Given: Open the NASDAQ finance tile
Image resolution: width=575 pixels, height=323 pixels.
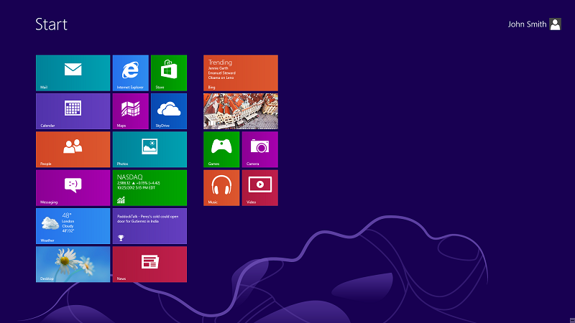Looking at the screenshot, I should pos(149,188).
